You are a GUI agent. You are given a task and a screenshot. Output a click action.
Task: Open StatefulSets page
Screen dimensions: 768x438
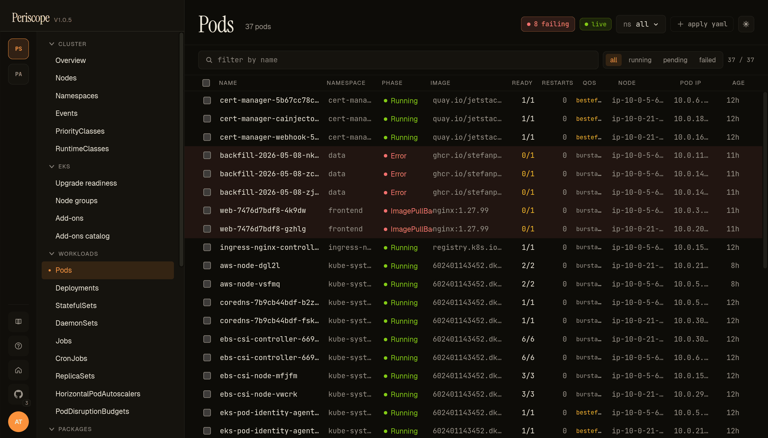76,306
